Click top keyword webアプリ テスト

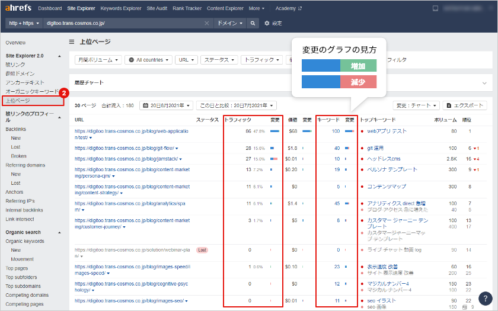(387, 131)
